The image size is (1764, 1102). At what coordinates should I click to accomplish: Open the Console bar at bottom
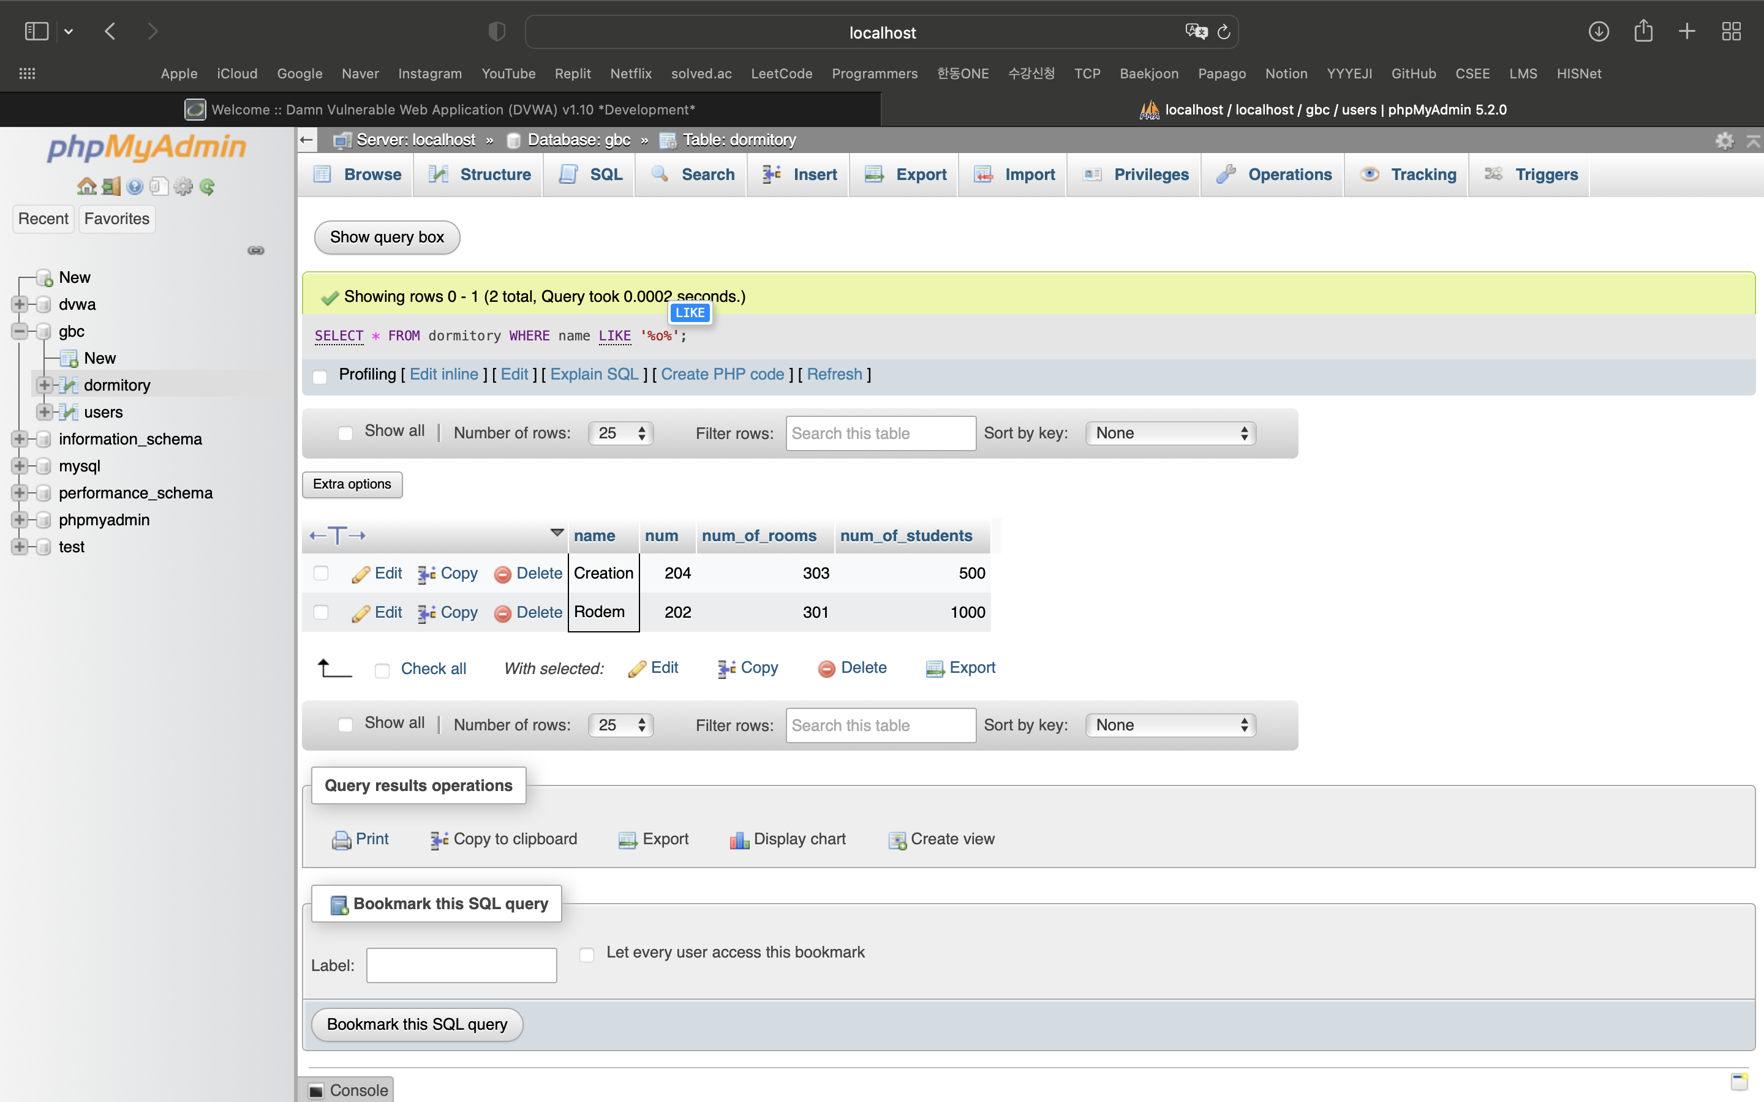click(347, 1090)
